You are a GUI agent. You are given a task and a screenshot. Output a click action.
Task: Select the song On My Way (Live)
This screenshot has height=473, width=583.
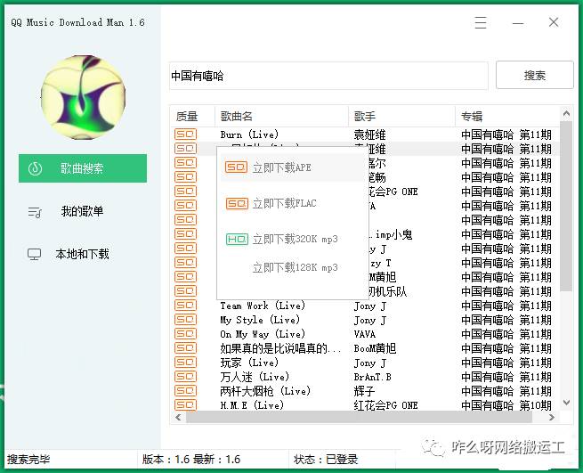click(x=262, y=334)
